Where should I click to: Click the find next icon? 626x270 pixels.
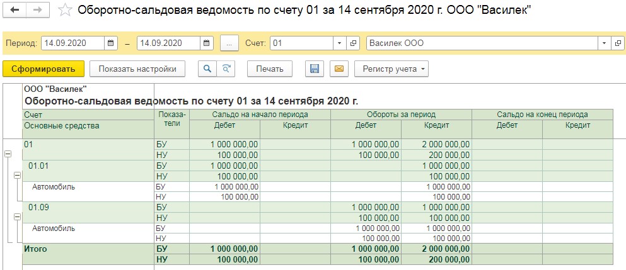tap(226, 69)
